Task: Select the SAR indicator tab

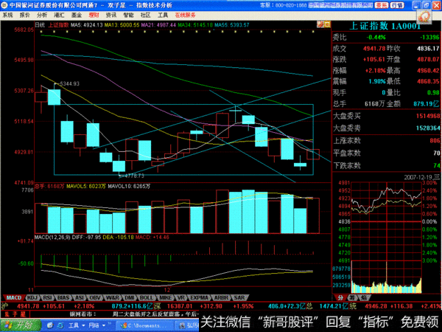Action: [x=239, y=297]
